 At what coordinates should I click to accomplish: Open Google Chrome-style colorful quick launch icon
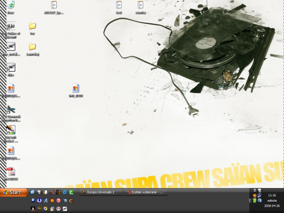45,208
